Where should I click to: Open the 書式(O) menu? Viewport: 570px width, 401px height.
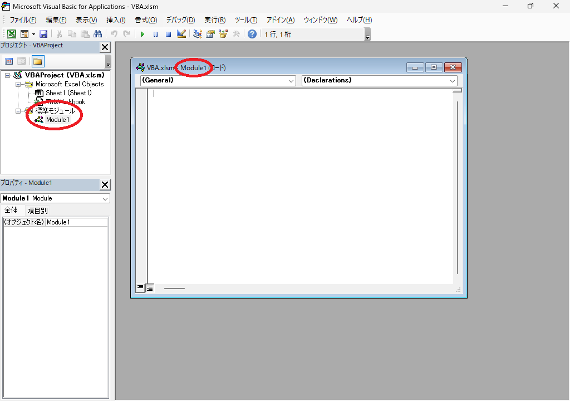[x=146, y=20]
